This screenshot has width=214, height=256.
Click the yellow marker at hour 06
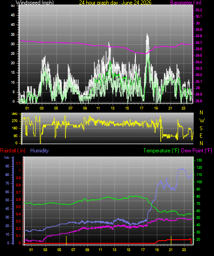point(66,240)
